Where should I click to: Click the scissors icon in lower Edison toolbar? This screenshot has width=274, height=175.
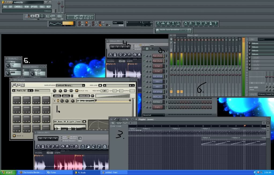48,147
